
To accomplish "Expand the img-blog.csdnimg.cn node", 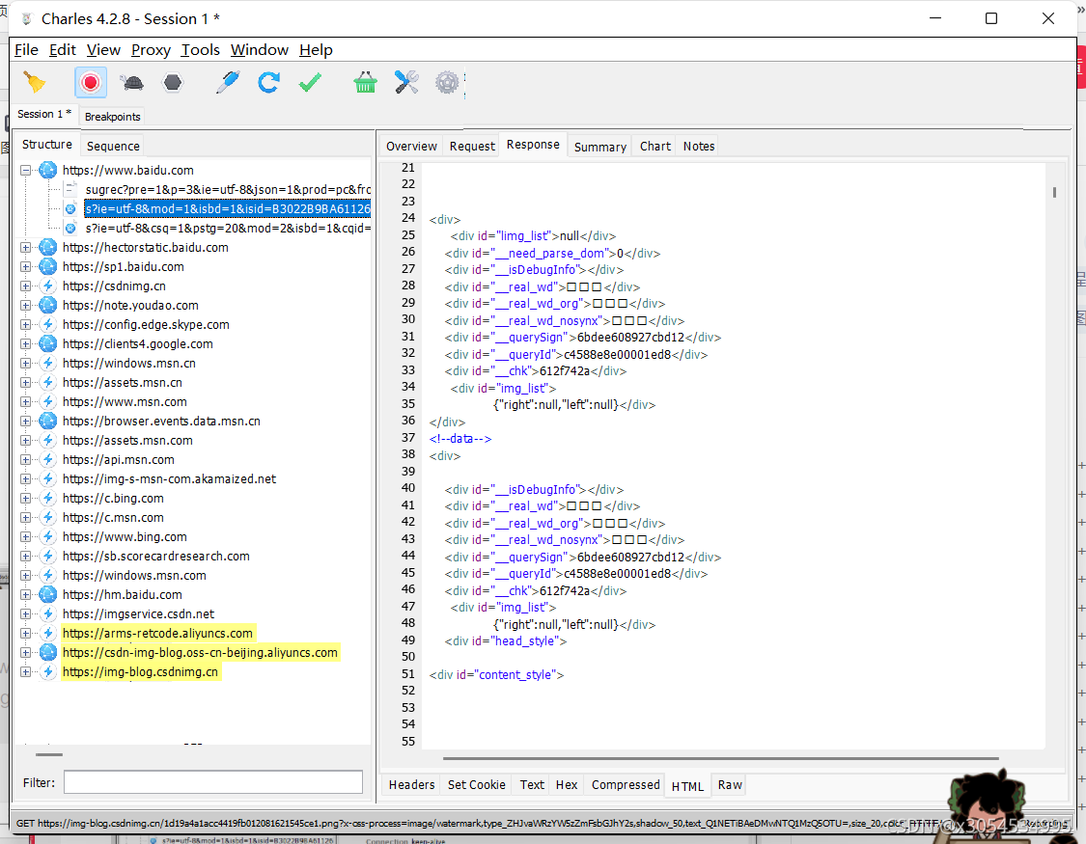I will (x=26, y=672).
